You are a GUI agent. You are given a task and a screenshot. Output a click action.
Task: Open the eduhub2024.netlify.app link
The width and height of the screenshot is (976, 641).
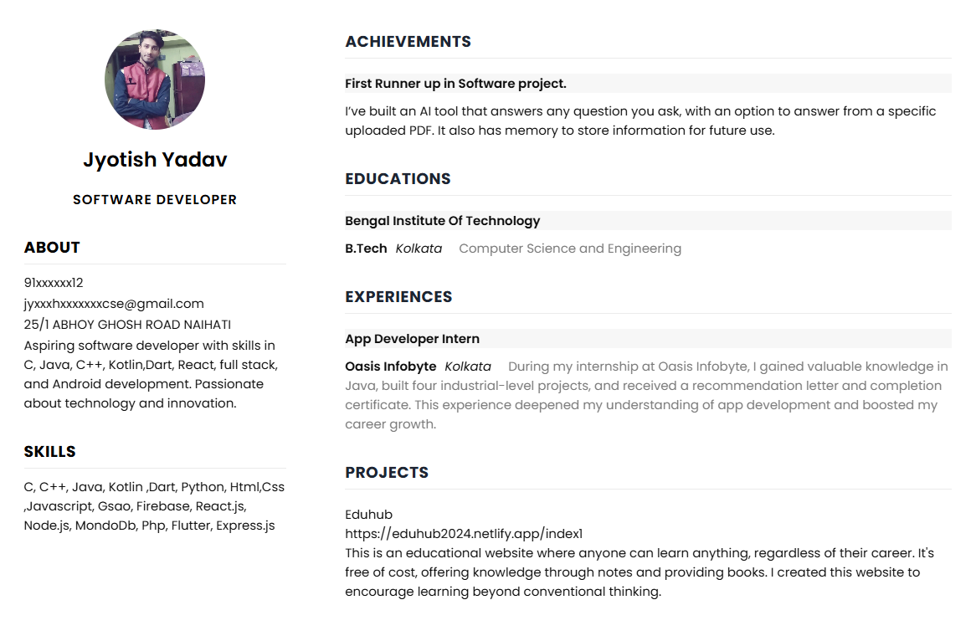464,533
